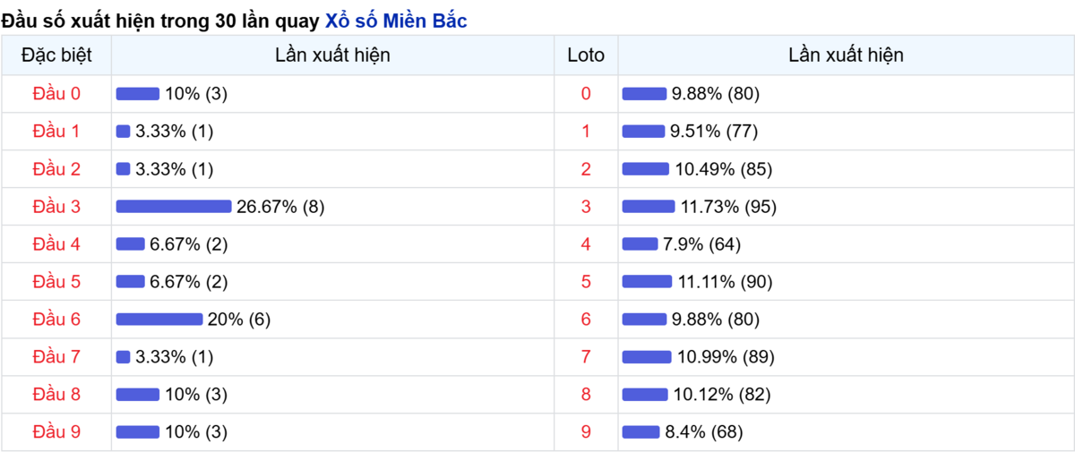Image resolution: width=1075 pixels, height=452 pixels.
Task: Click the Loto column header
Action: 586,55
